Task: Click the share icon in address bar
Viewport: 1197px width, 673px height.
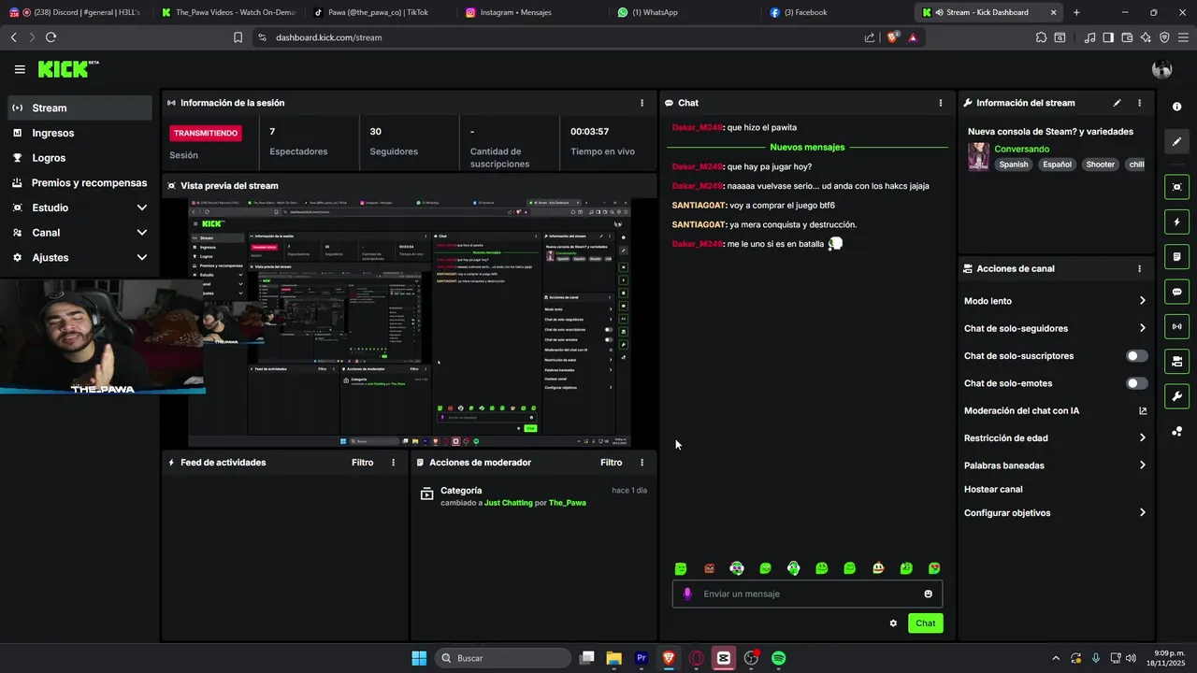Action: (x=870, y=37)
